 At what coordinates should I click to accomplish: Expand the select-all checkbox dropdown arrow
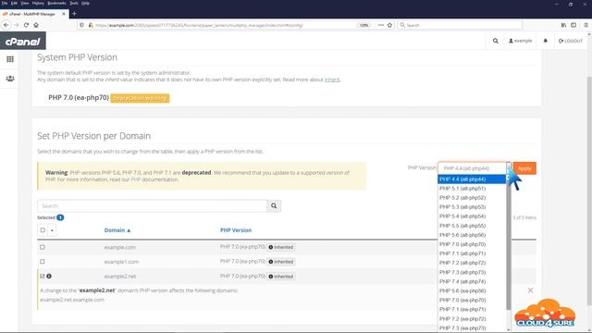click(52, 230)
